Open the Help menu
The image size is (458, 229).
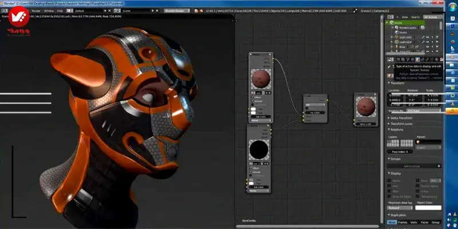point(60,10)
